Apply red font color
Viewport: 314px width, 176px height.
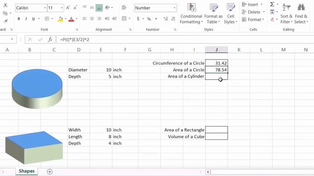pos(71,19)
